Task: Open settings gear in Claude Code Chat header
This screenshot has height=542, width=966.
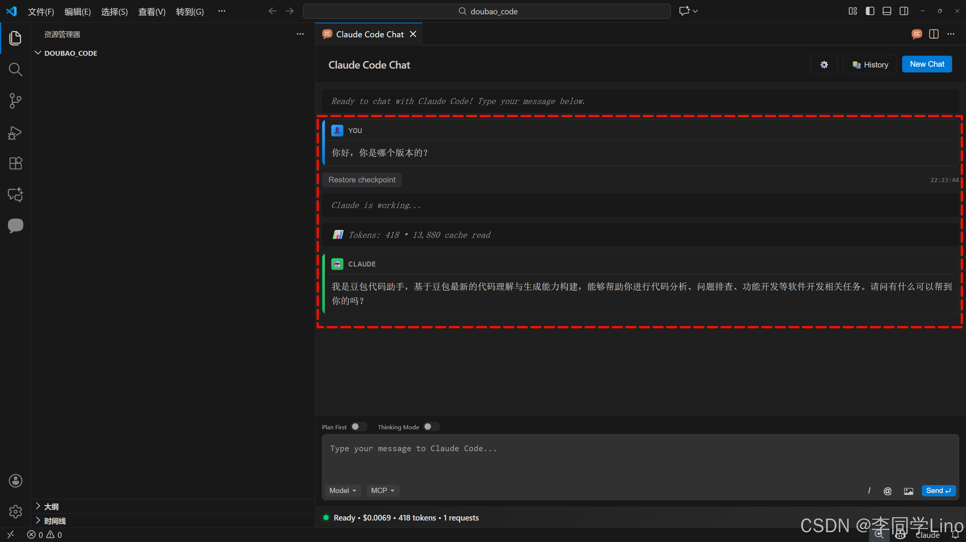Action: coord(824,65)
